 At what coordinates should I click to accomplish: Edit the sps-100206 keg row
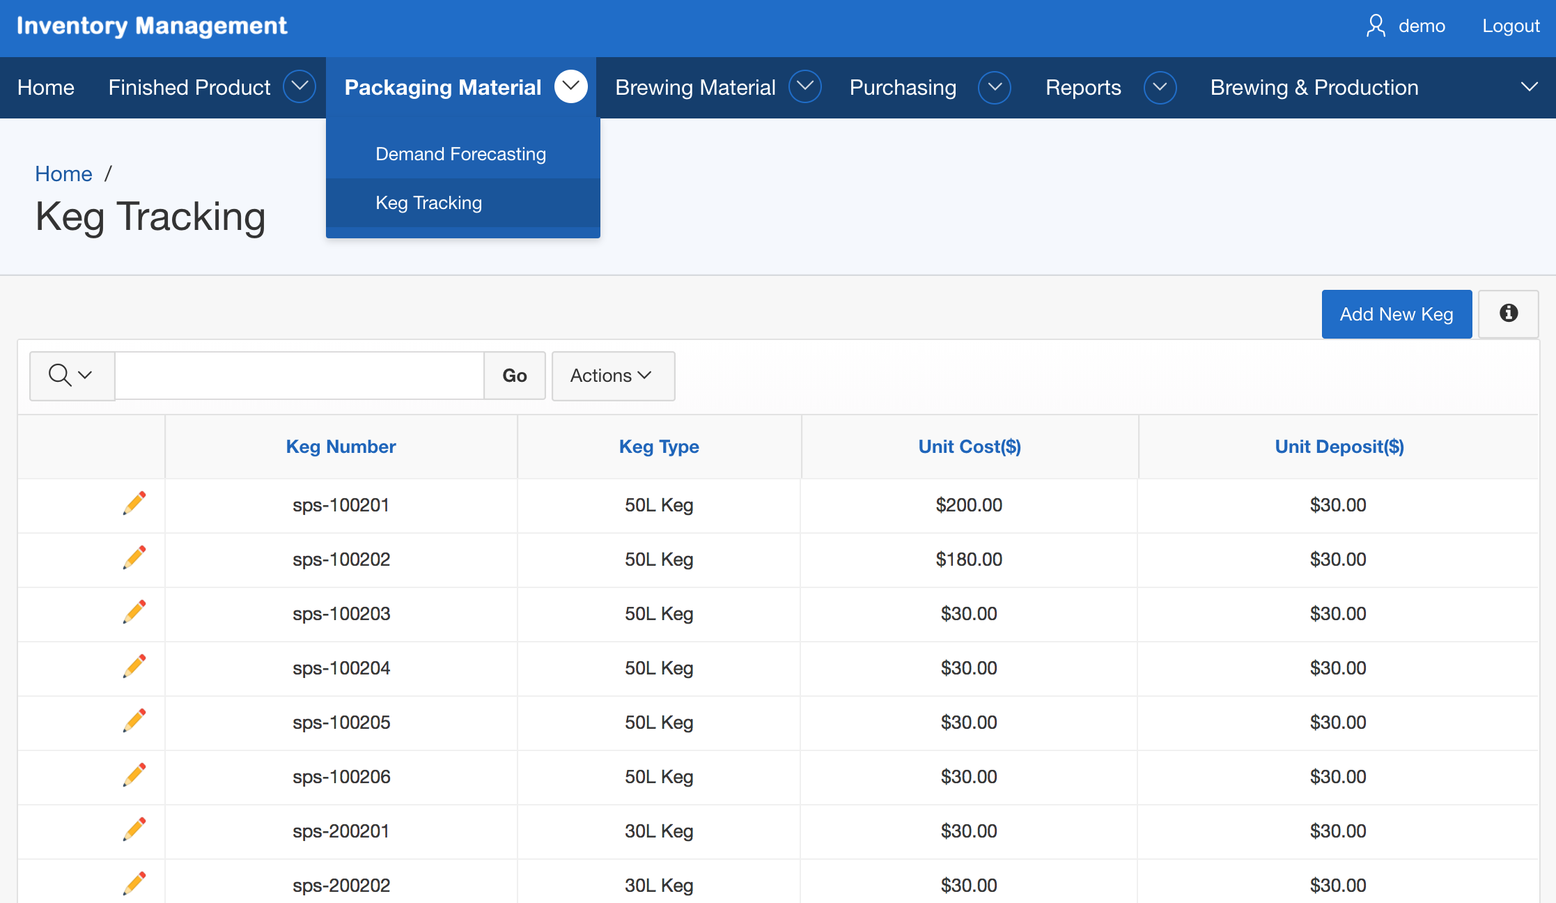[x=134, y=775]
